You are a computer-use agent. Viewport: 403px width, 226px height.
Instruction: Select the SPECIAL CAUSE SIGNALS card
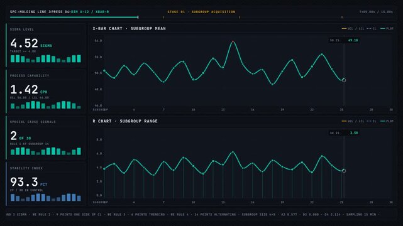46,137
